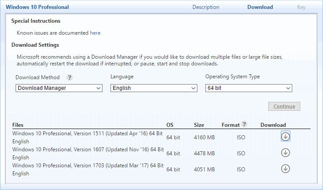
Task: Select the Version 1511 file name row
Action: click(88, 137)
